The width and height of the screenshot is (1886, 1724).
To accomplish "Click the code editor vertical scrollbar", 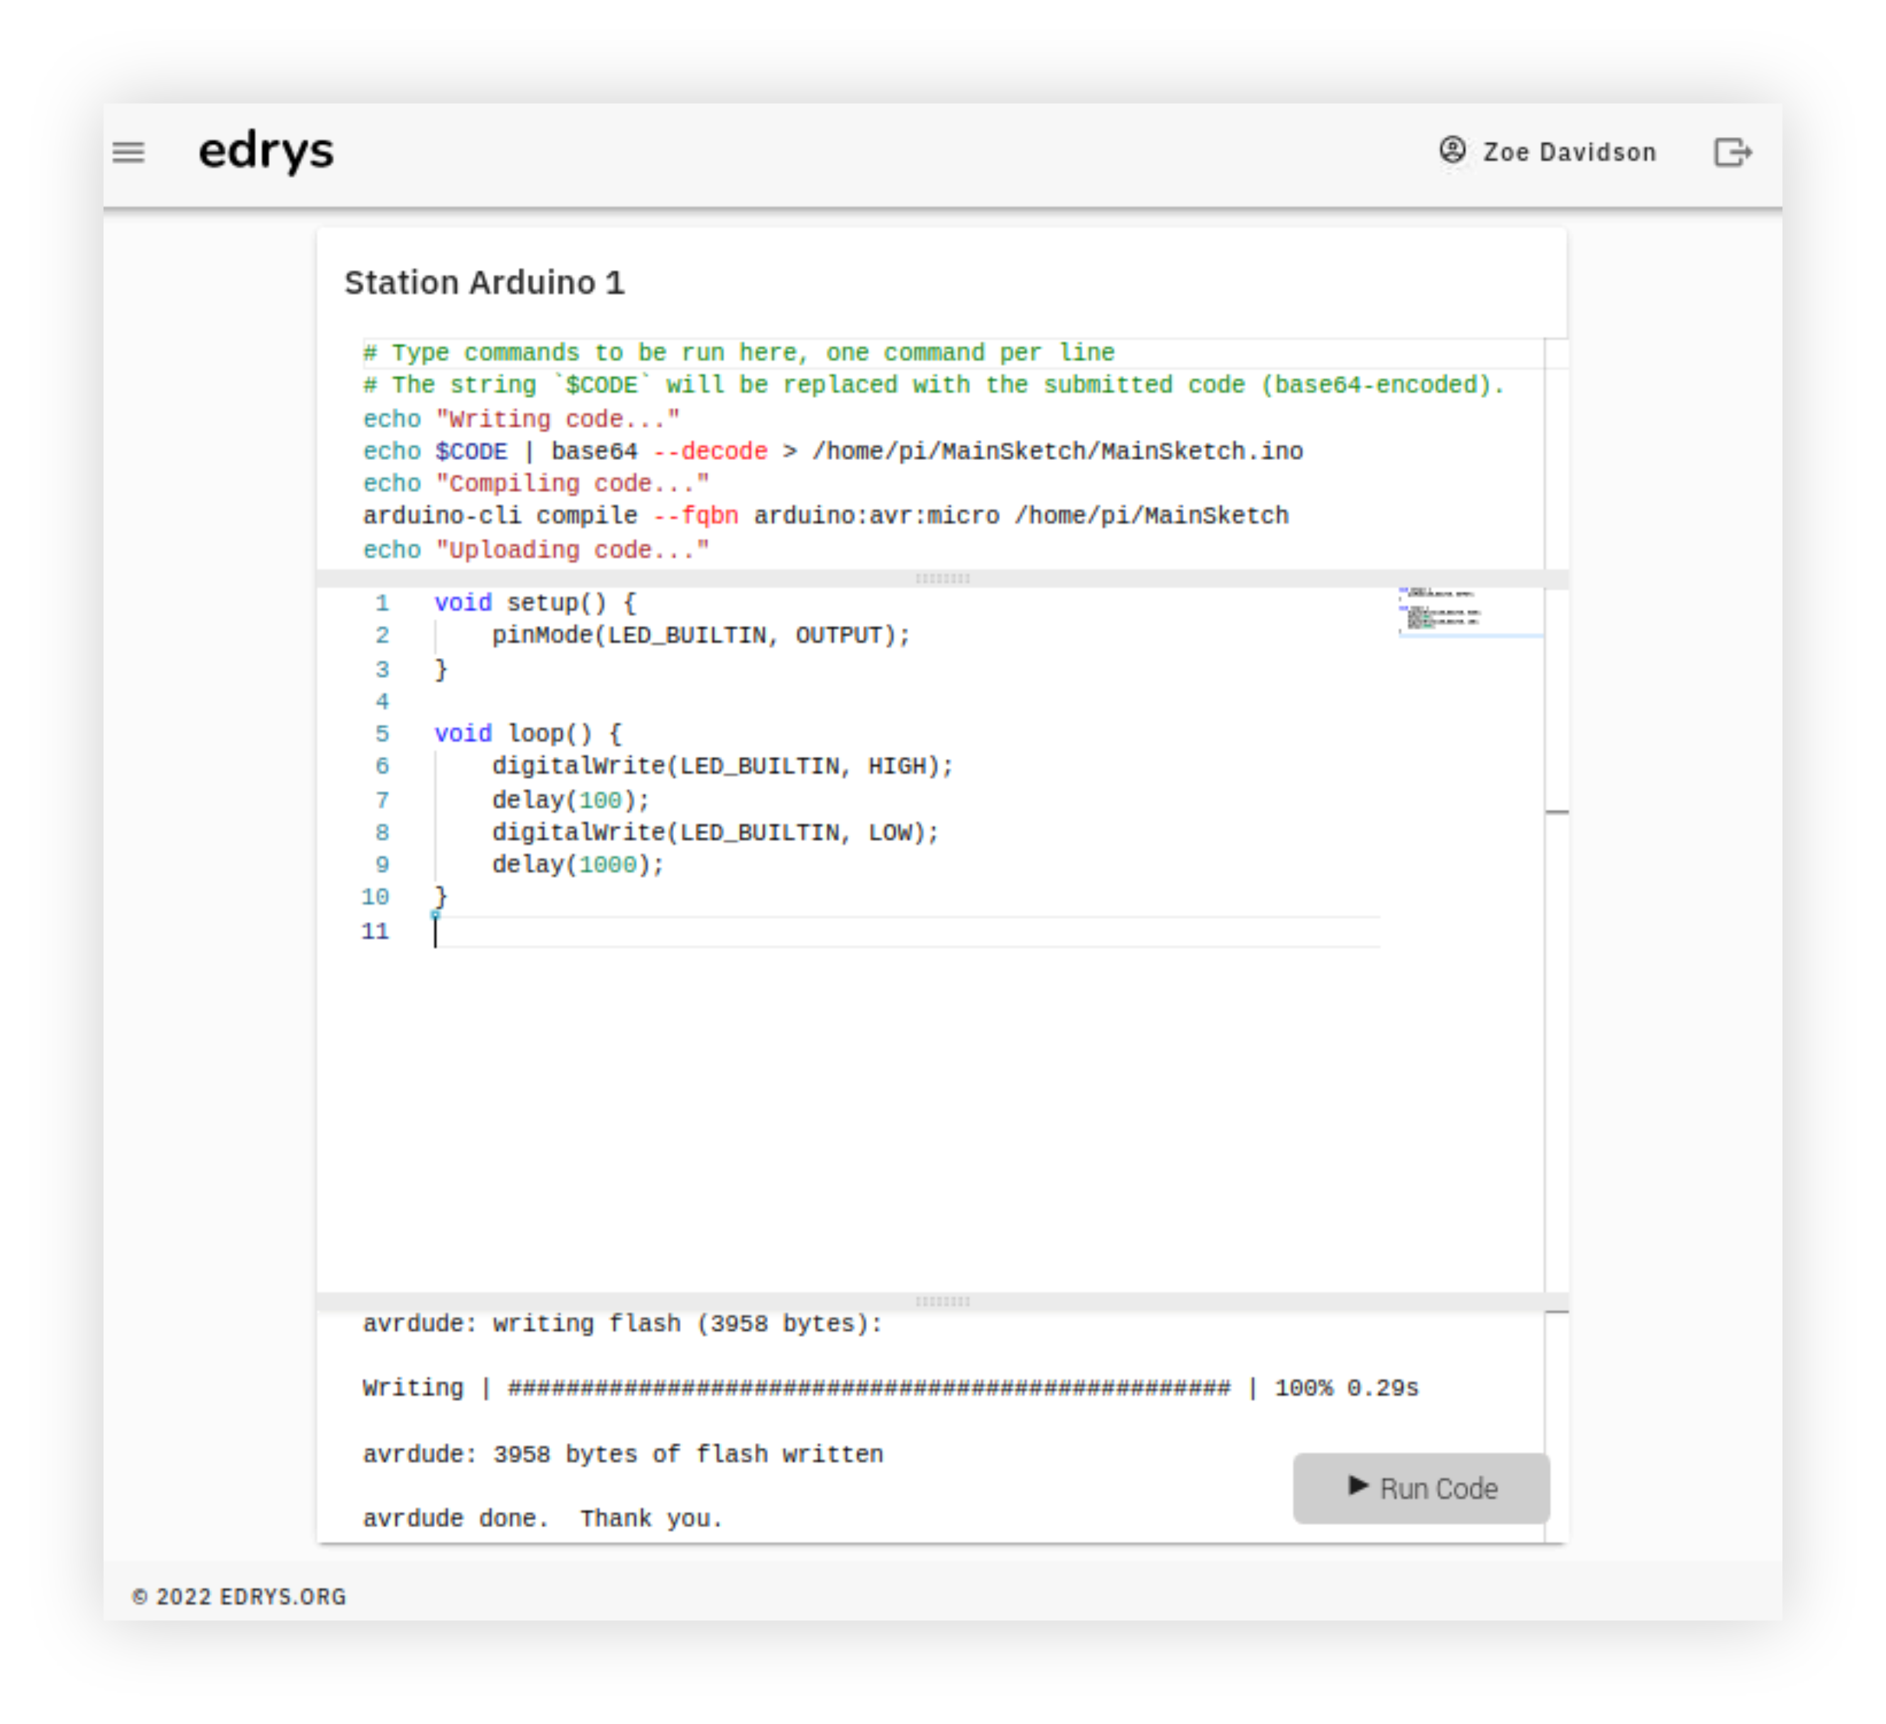I will coord(1556,935).
